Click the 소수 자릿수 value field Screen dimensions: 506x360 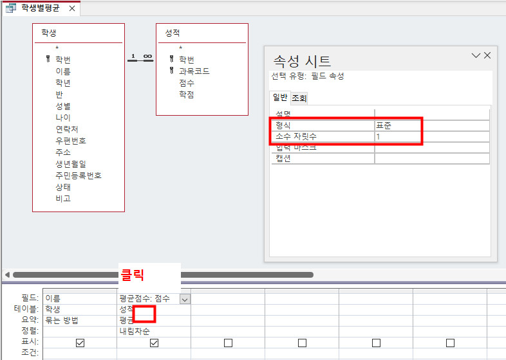click(x=431, y=137)
